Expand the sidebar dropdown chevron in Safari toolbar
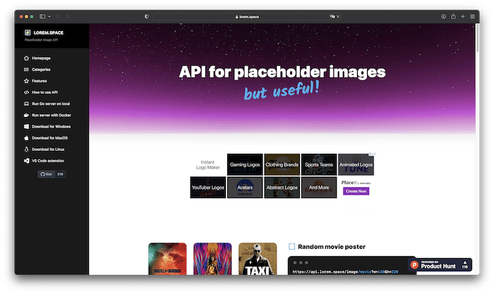Screen dimensions: 494x294 coord(49,16)
